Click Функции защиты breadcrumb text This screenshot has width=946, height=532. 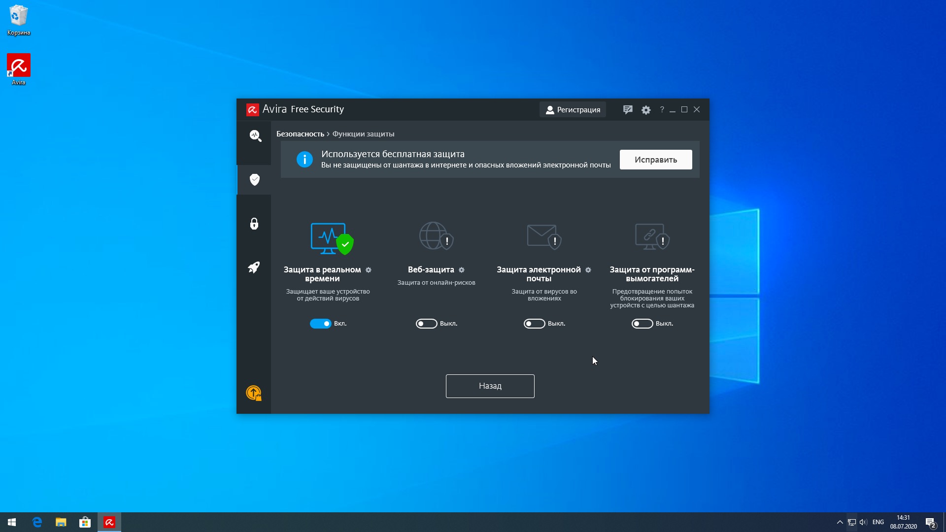point(363,134)
